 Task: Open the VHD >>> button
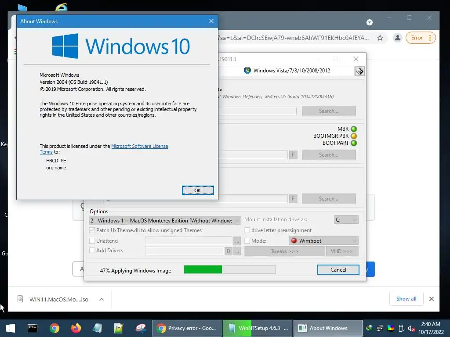[x=342, y=251]
